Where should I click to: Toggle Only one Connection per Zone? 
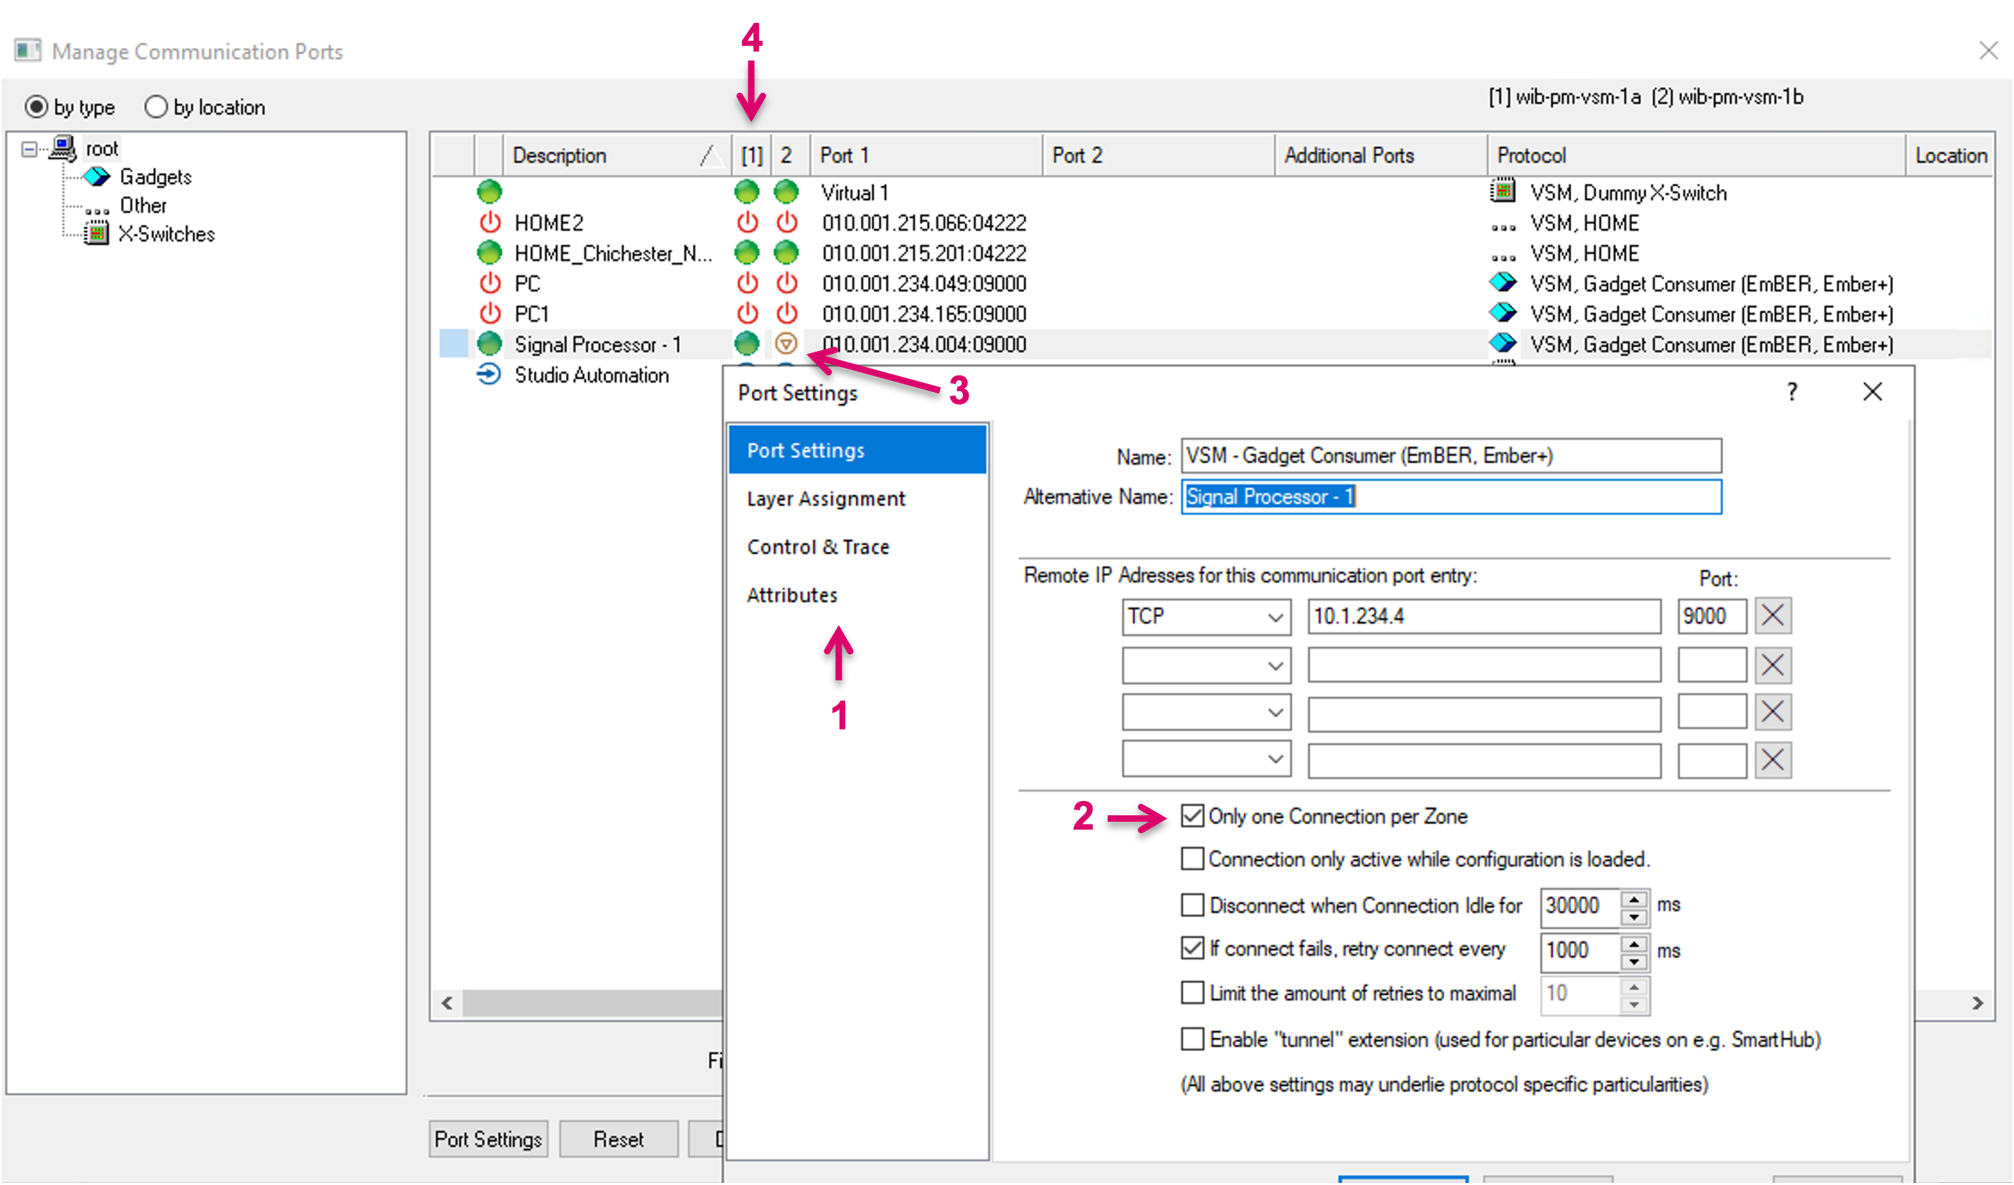pos(1192,816)
